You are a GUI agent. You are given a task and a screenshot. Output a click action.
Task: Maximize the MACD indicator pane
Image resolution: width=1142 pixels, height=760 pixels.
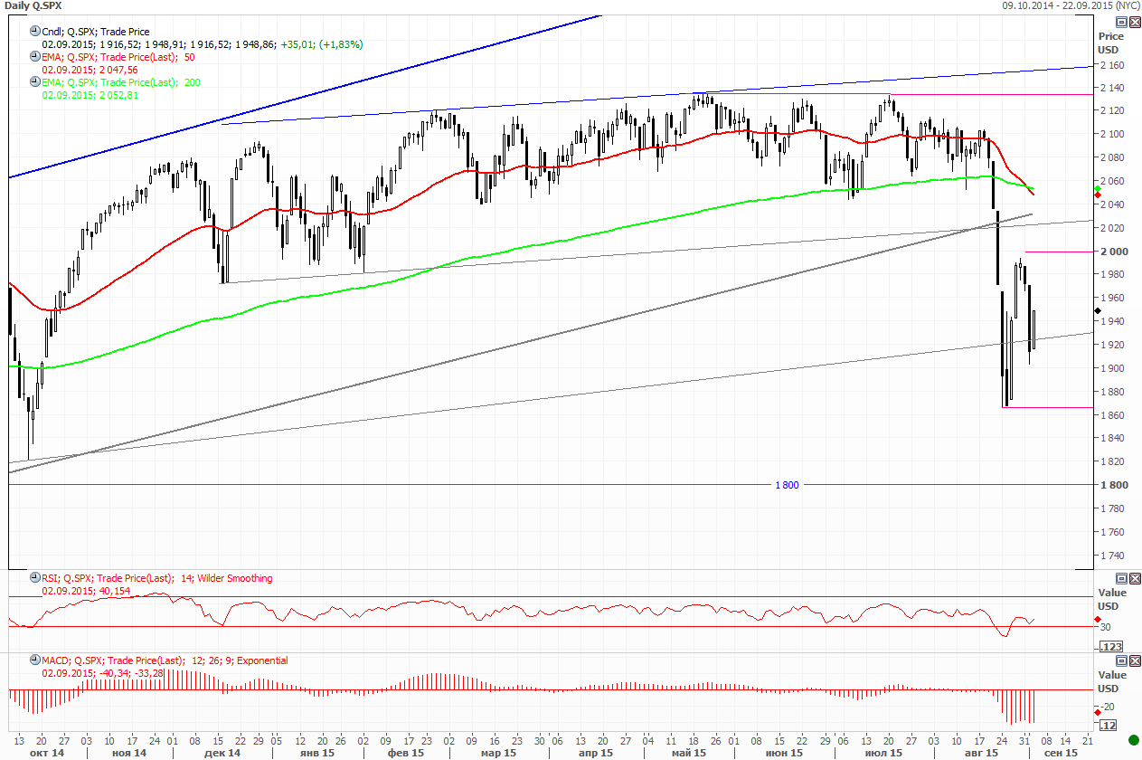(x=1121, y=660)
